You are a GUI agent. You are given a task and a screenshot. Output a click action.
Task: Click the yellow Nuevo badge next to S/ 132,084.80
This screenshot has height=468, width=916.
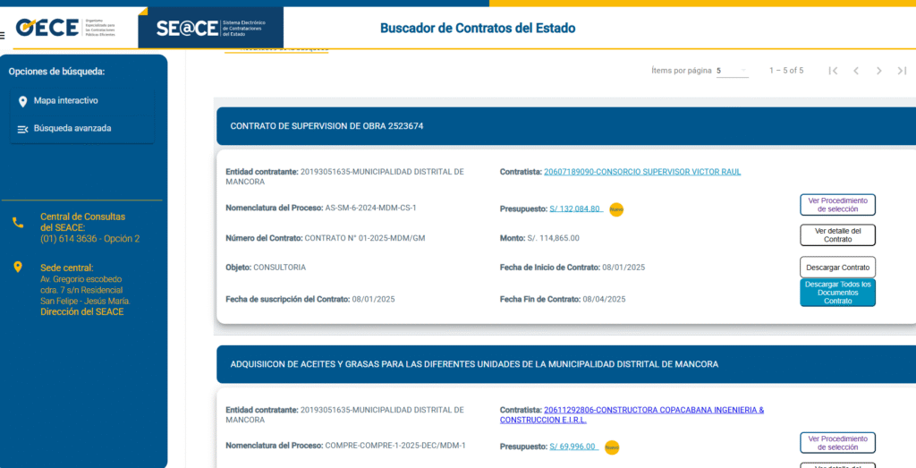[616, 209]
